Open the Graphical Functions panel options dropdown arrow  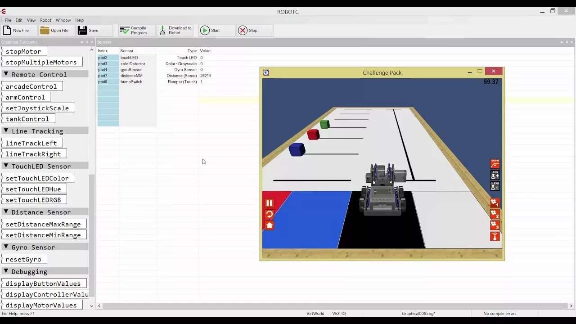click(x=81, y=42)
